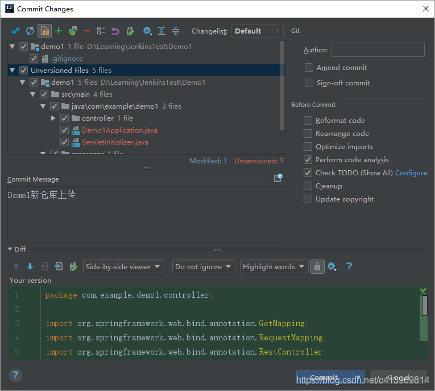Click in the Commit Message text area

tap(146, 215)
